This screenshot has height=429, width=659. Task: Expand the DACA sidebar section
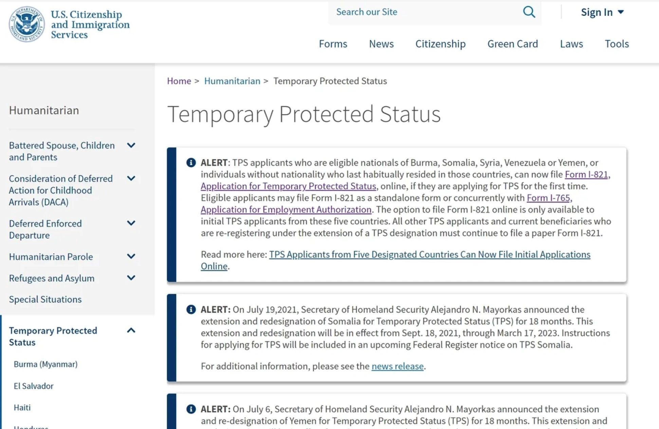[x=131, y=178]
